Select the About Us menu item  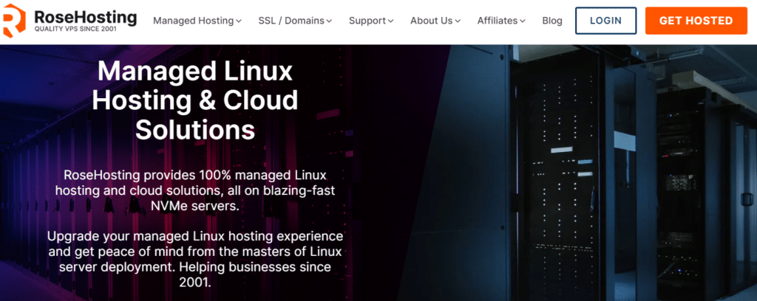coord(431,21)
